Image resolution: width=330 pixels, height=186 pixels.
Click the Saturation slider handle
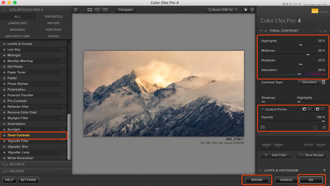[x=299, y=74]
